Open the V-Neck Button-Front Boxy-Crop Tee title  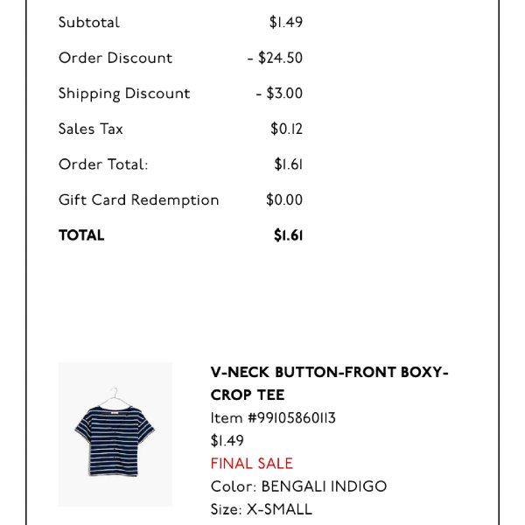(330, 383)
